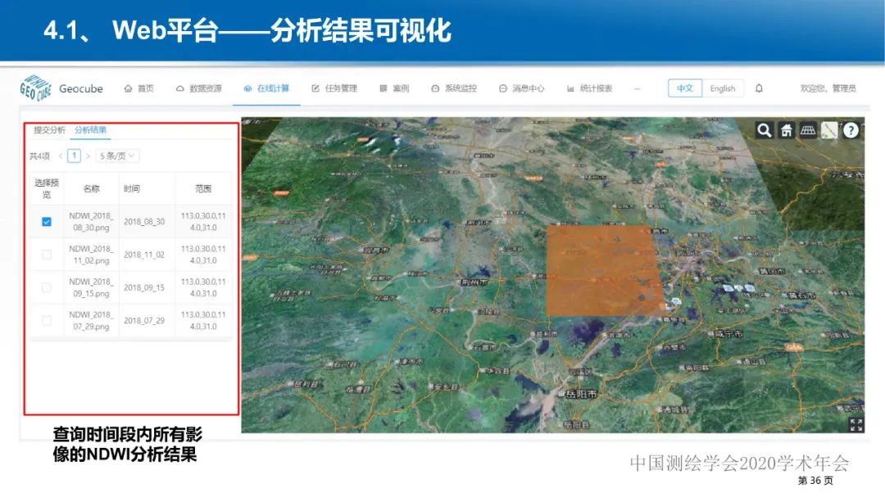Toggle the 3D perspective grid icon
885x497 pixels.
pyautogui.click(x=807, y=129)
